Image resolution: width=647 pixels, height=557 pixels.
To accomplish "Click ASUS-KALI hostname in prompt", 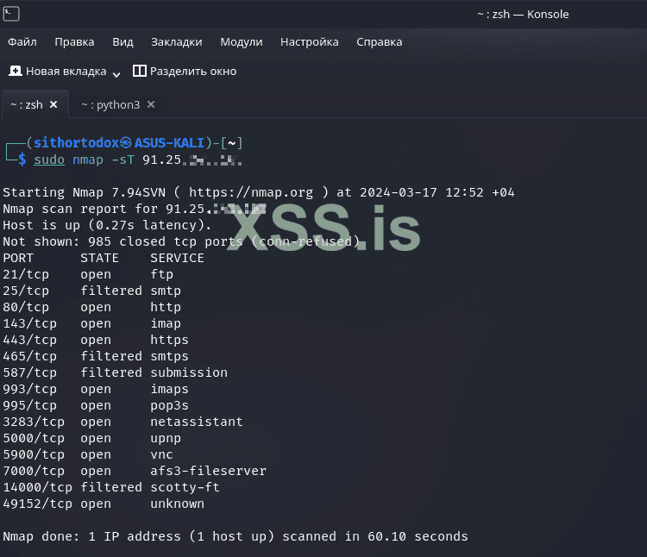I will tap(169, 142).
